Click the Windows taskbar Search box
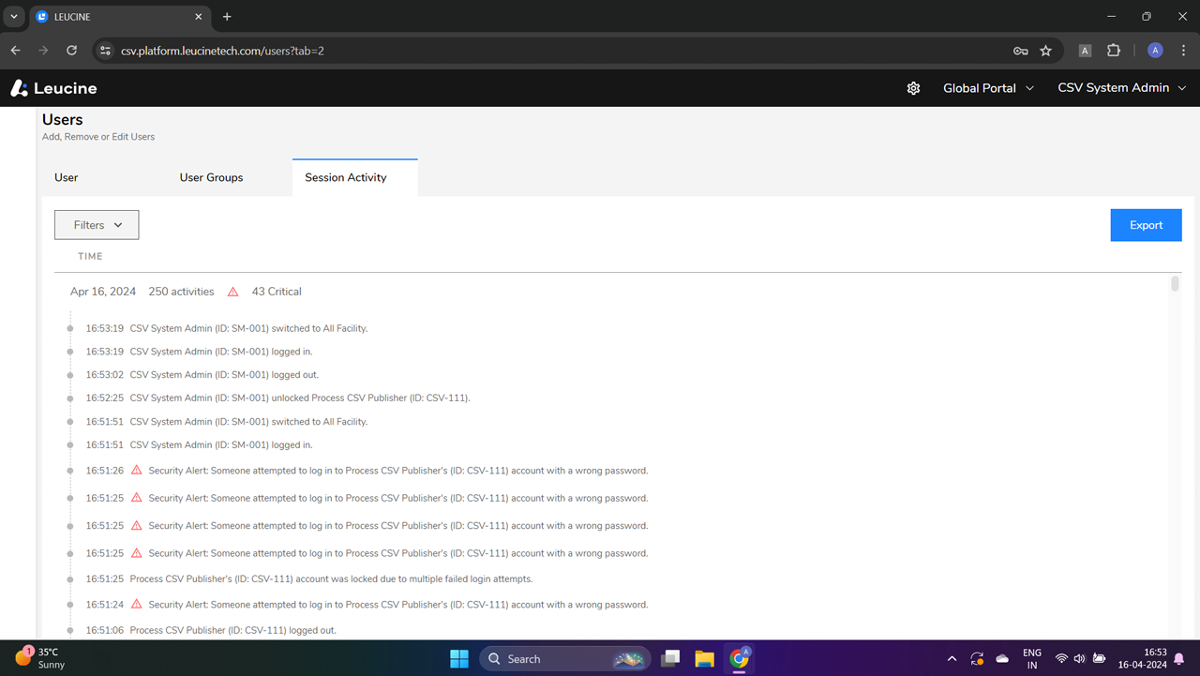This screenshot has height=676, width=1200. click(x=567, y=658)
